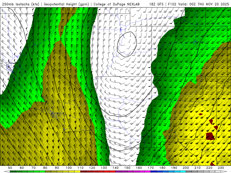Click the 70 label on the color scale
This screenshot has height=173, width=231.
pyautogui.click(x=33, y=168)
